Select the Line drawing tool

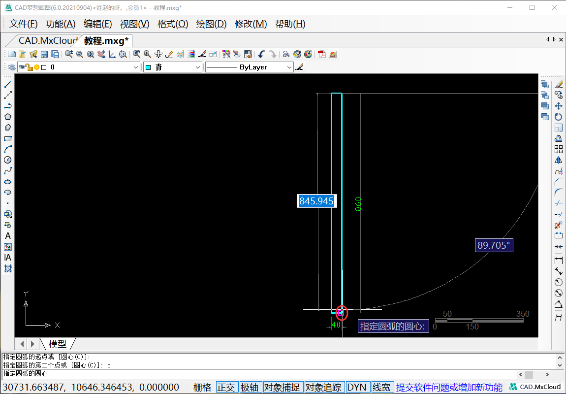click(x=7, y=84)
